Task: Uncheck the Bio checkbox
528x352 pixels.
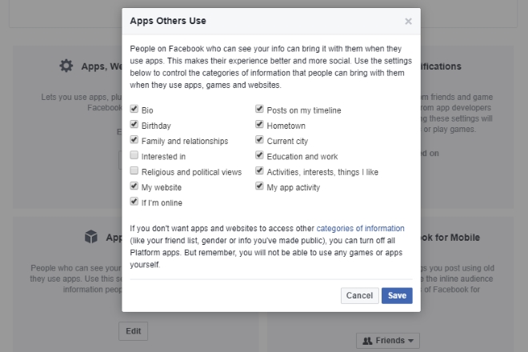Action: coord(134,110)
